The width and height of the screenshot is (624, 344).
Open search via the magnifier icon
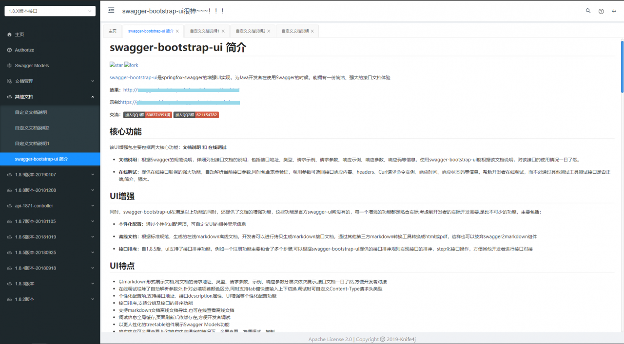pyautogui.click(x=588, y=11)
